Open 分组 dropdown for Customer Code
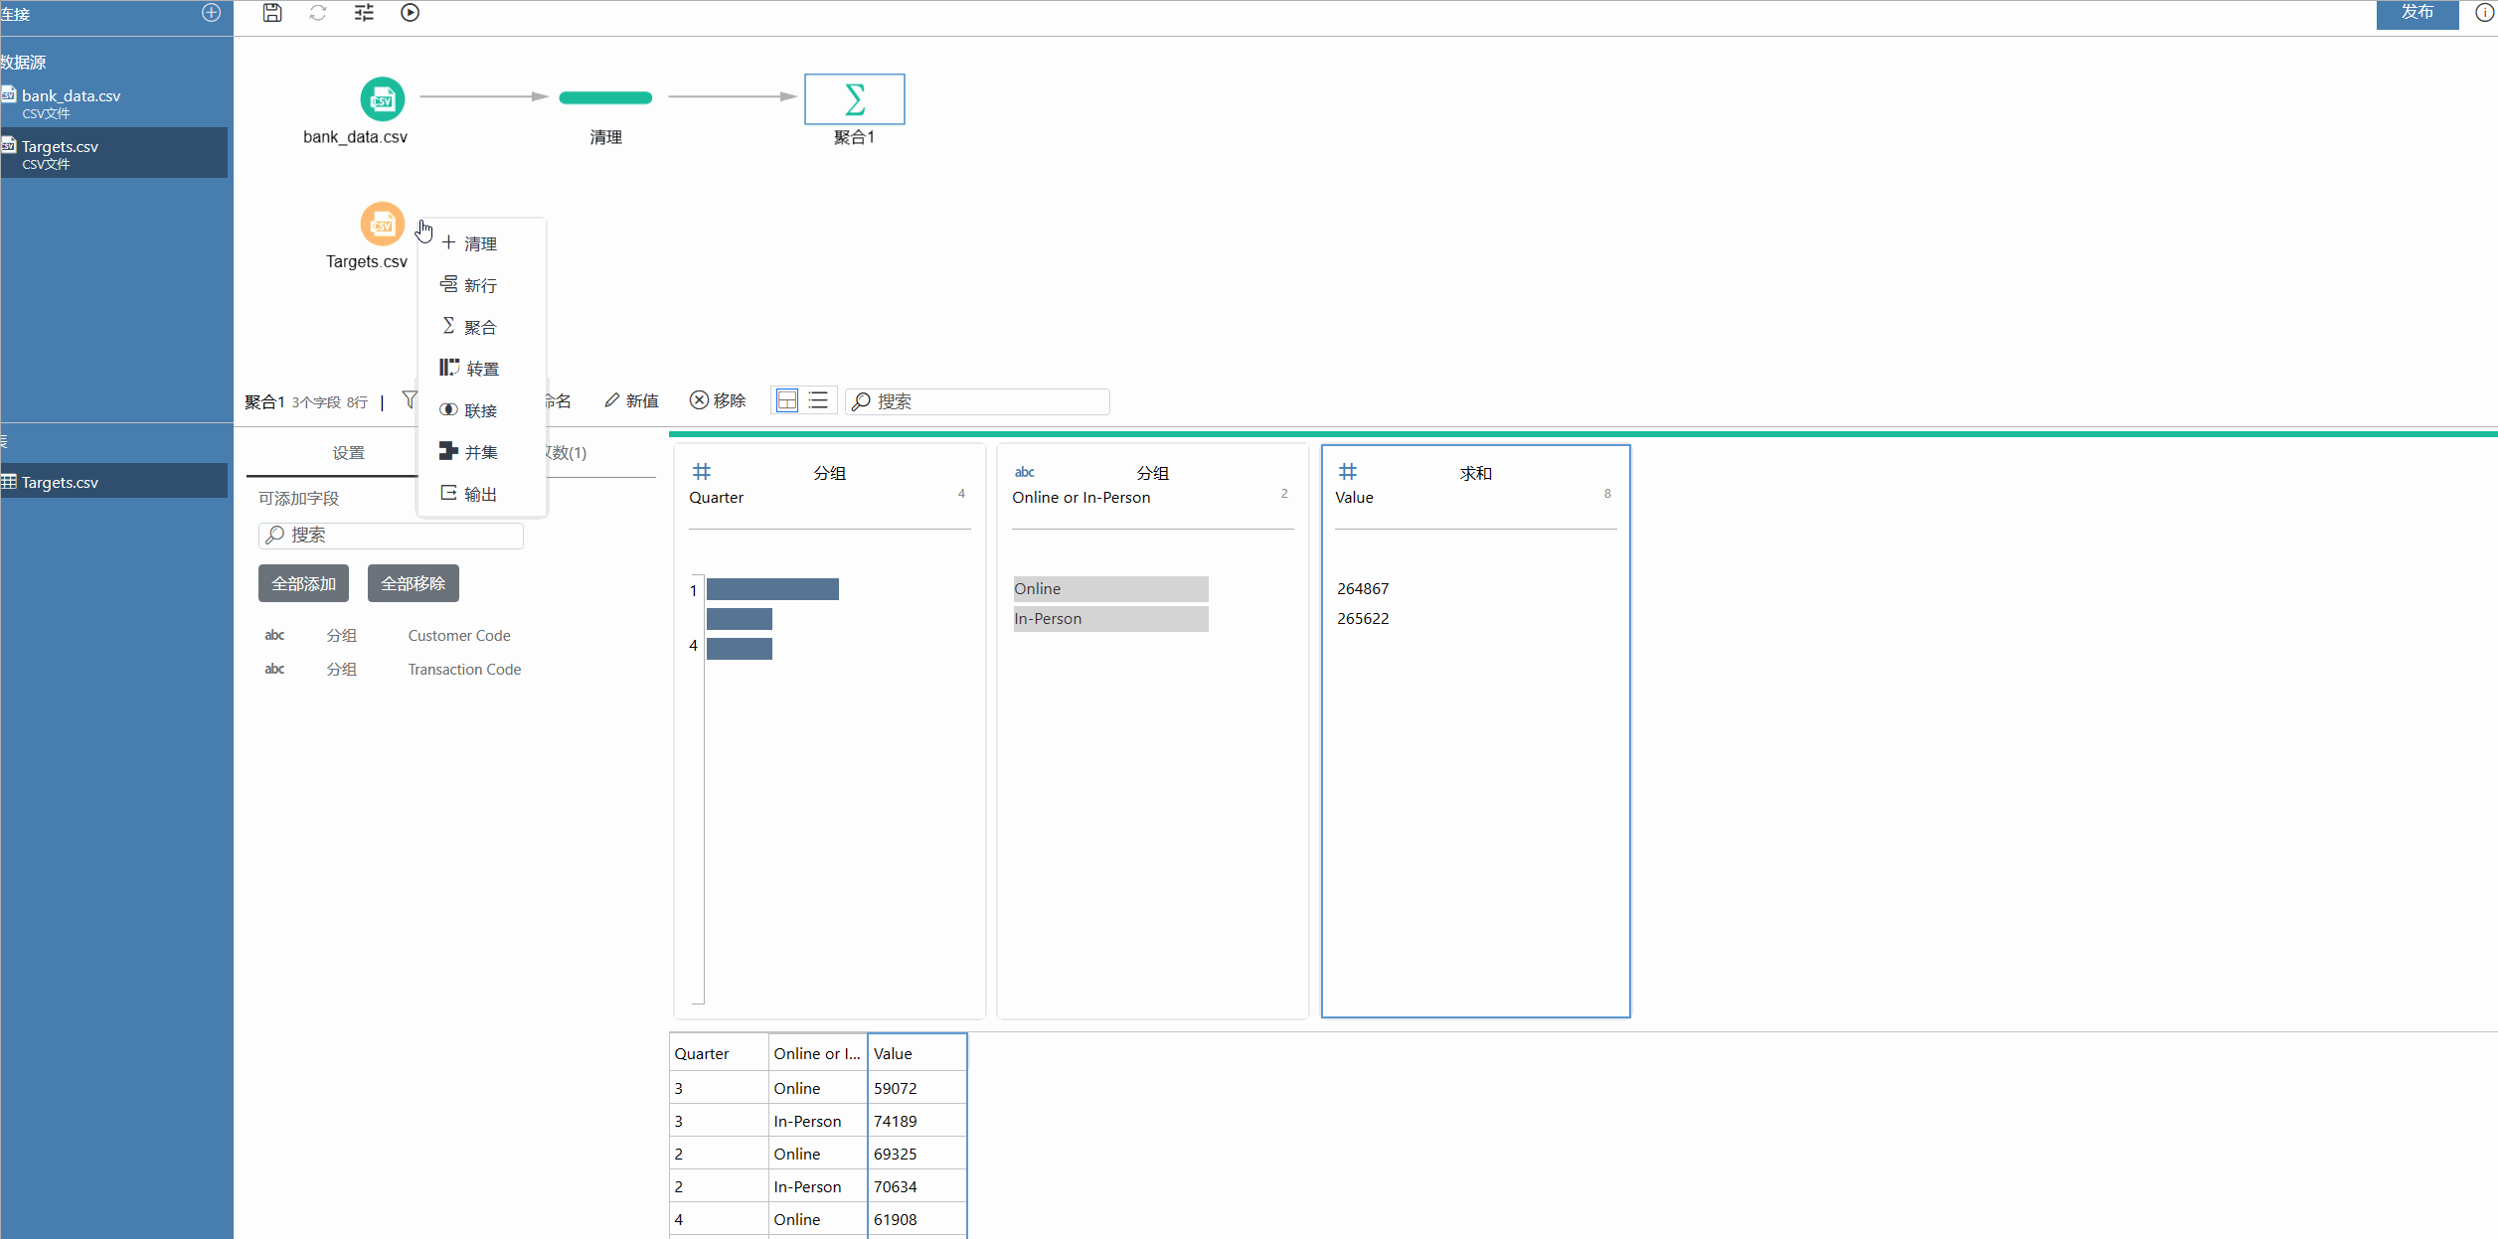2498x1239 pixels. coord(342,636)
